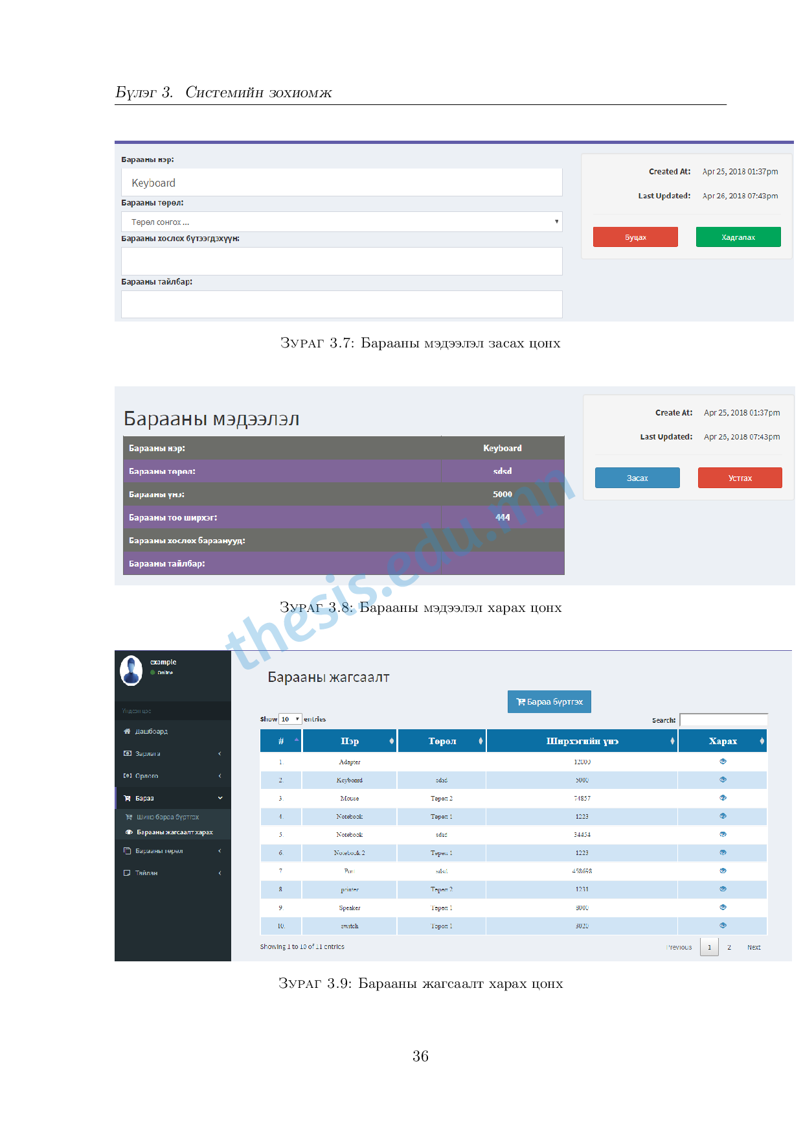803x1137 pixels.
Task: Click the Search input field
Action: pyautogui.click(x=723, y=720)
